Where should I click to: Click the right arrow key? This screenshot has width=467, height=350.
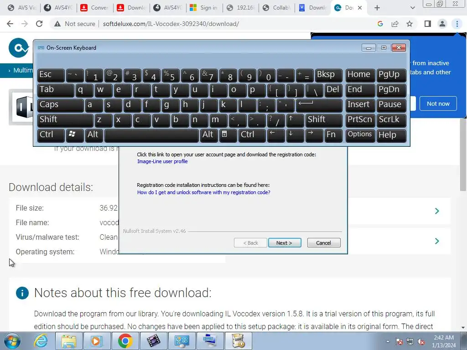coord(314,135)
